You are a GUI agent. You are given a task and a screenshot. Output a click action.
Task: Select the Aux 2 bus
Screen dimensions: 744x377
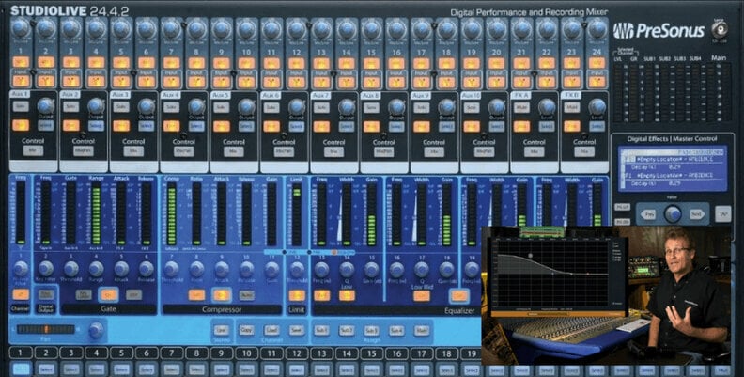coord(96,126)
